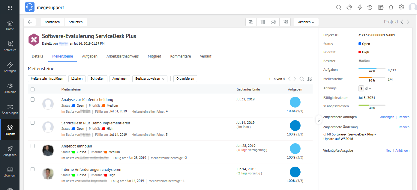
Task: Click the Annehmen button
Action: pos(120,79)
